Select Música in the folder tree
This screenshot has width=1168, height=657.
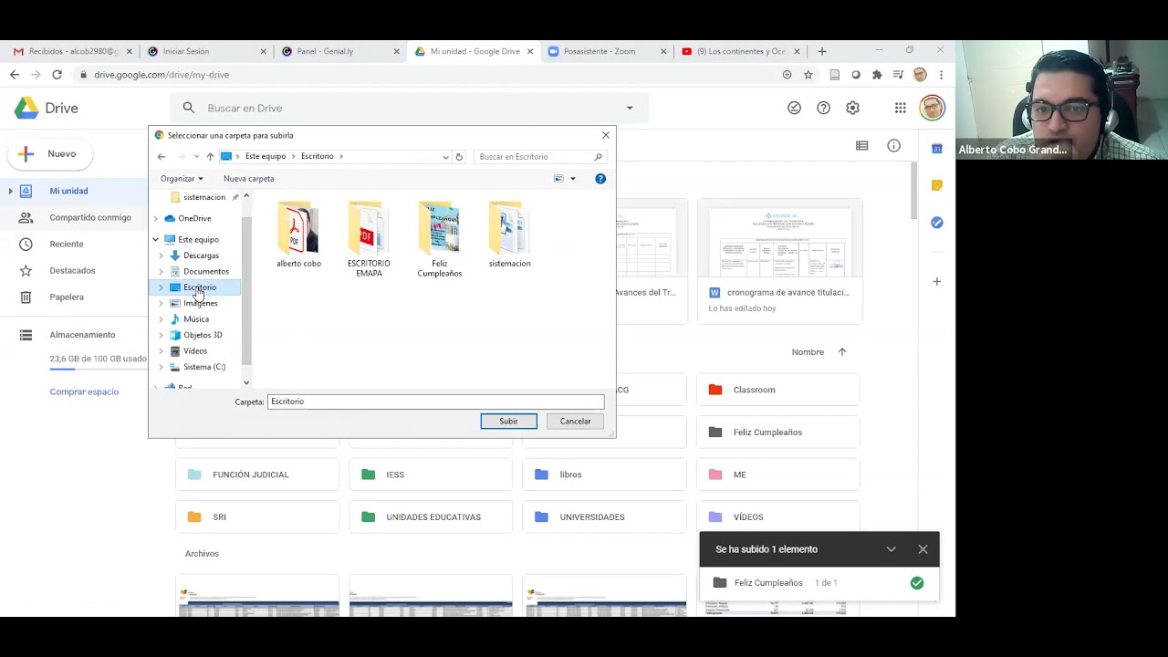[x=195, y=319]
